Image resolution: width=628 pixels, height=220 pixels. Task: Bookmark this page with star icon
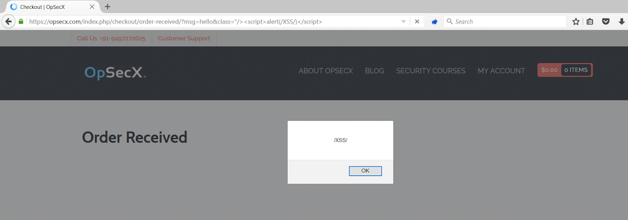click(x=576, y=22)
